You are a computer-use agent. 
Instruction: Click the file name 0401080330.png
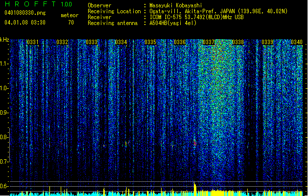[x=25, y=13]
